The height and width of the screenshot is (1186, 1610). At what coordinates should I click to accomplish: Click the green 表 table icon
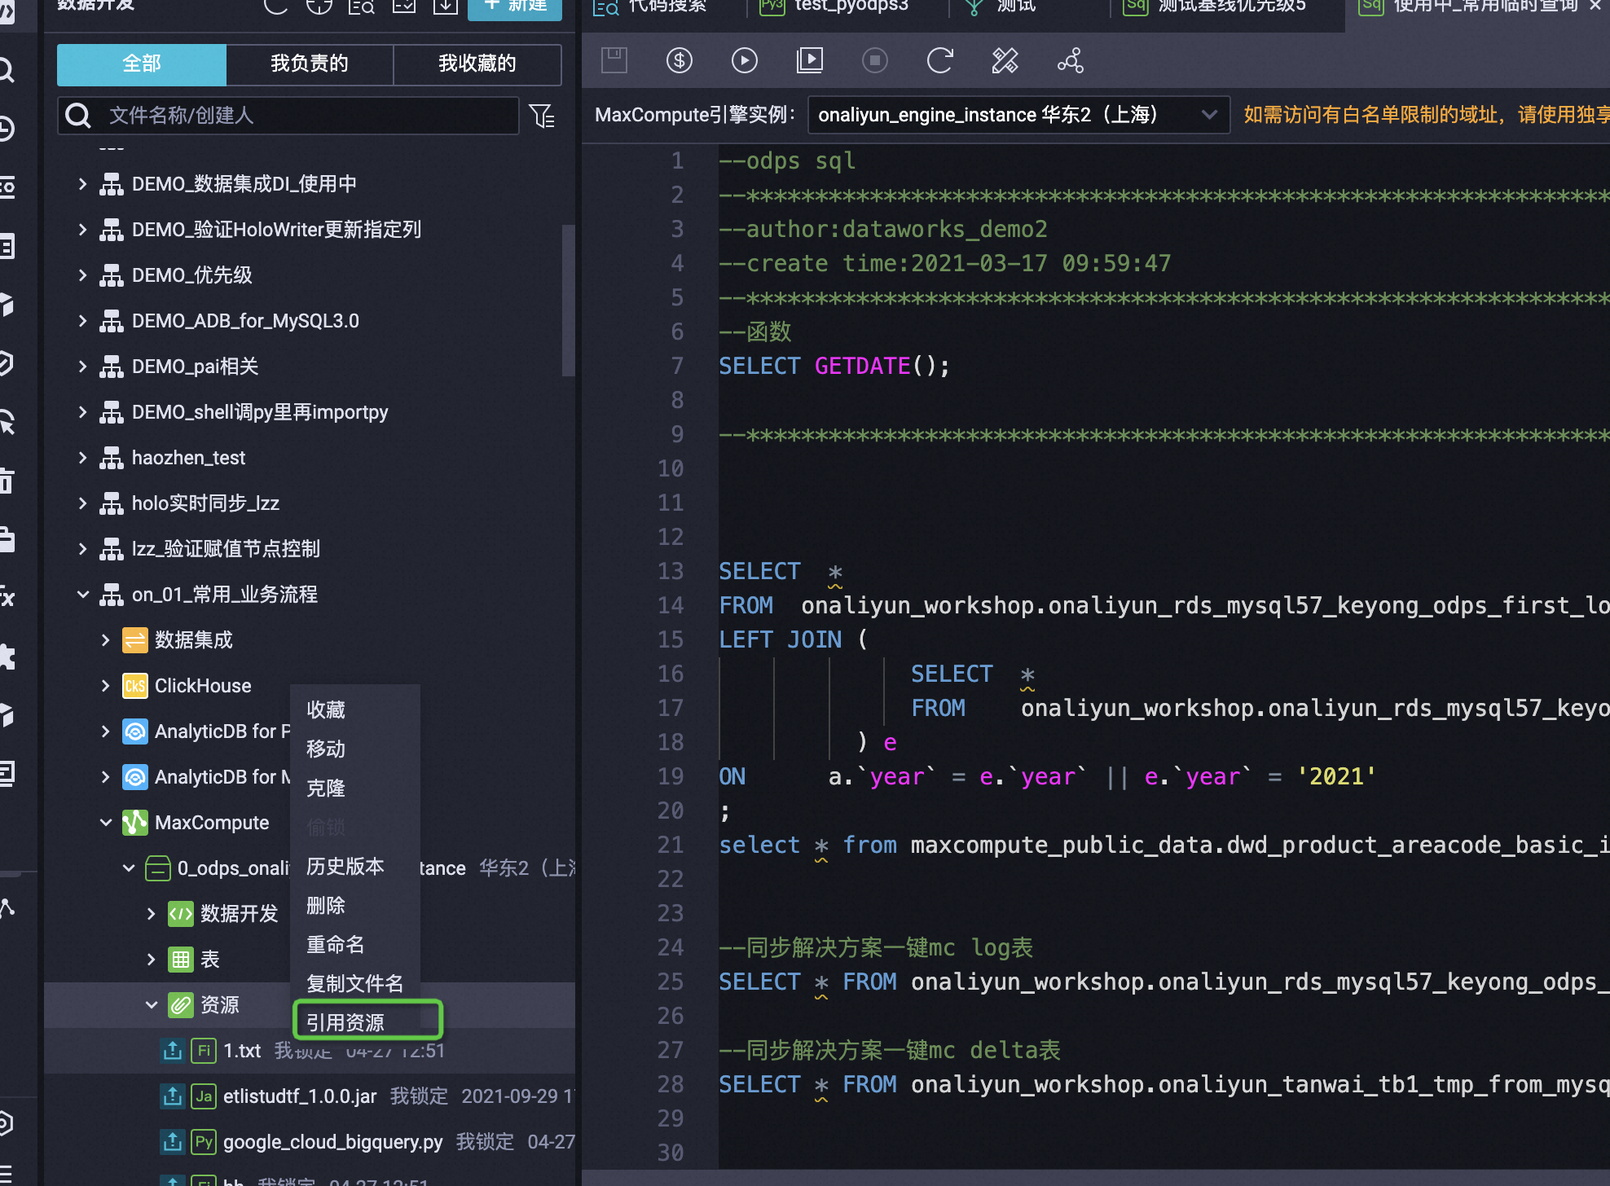click(180, 960)
